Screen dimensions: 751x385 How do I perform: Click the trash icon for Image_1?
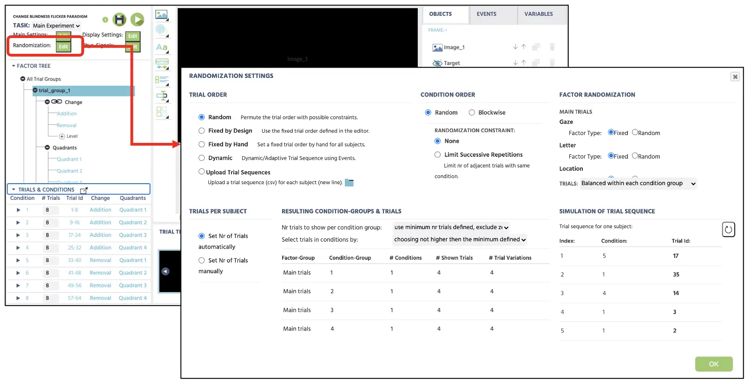[x=552, y=47]
